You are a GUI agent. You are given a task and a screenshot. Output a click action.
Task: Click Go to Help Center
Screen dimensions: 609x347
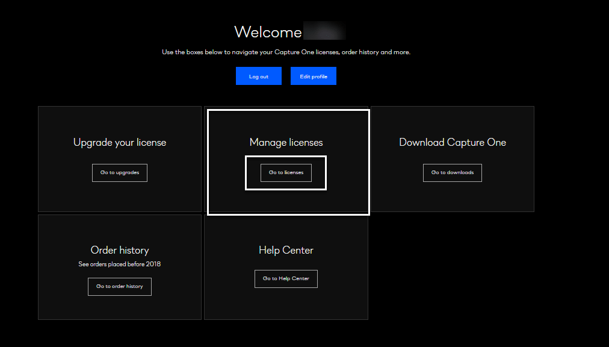(x=285, y=278)
